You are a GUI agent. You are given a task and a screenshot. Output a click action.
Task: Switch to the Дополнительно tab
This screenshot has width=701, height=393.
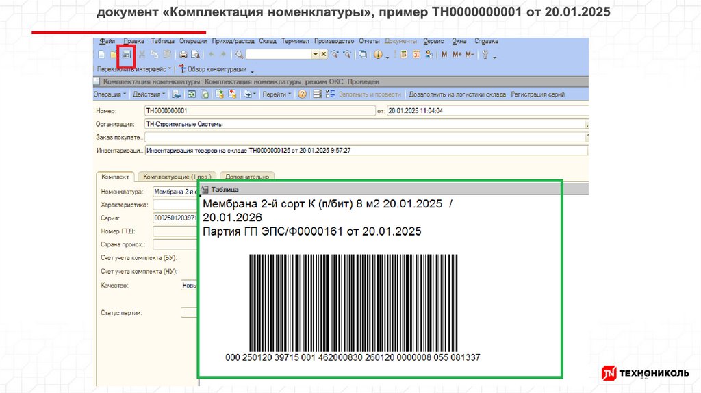(x=246, y=177)
